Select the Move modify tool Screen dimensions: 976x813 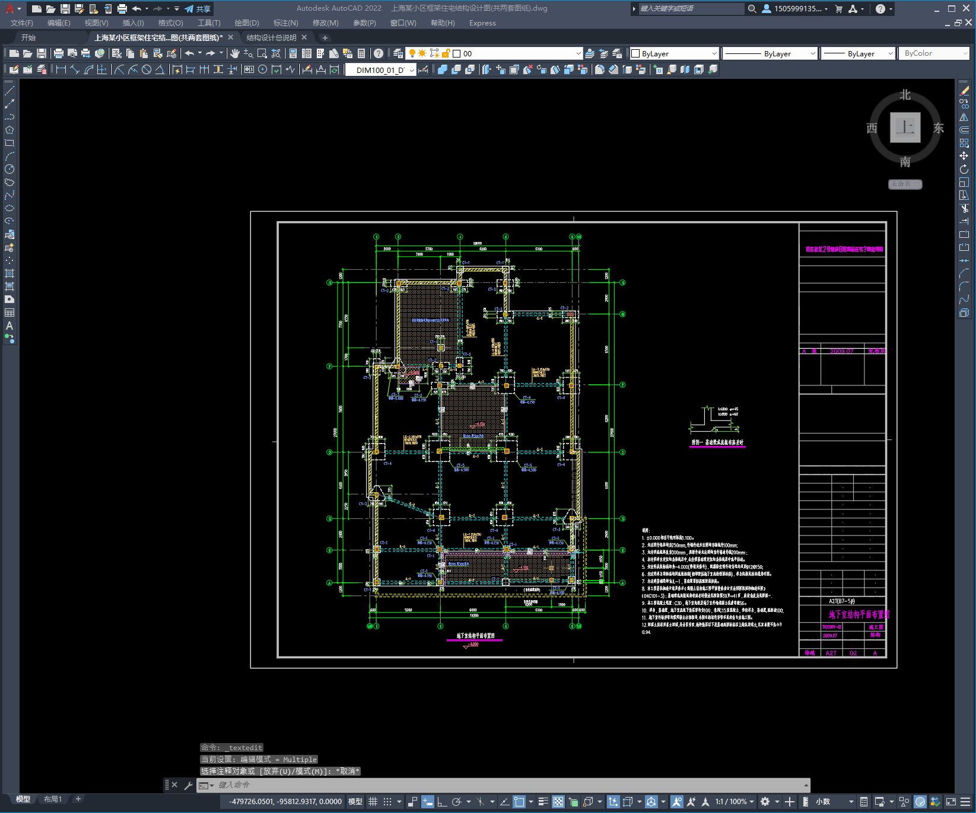pos(964,156)
